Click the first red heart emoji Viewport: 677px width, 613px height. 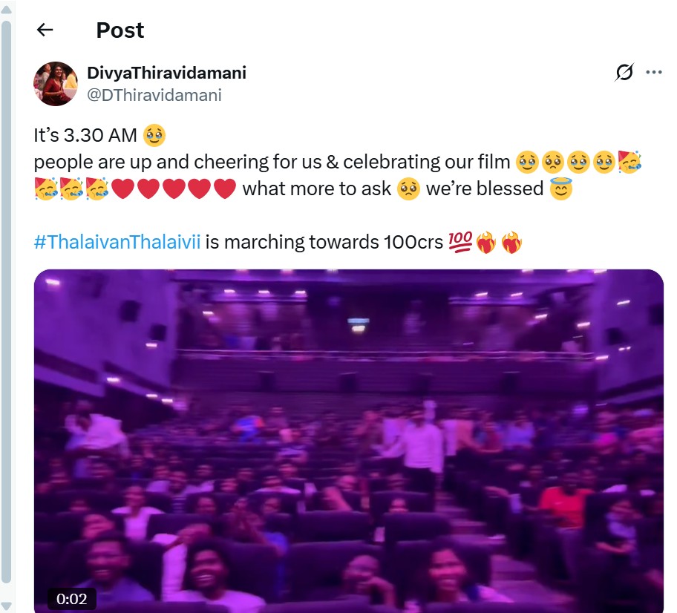122,189
